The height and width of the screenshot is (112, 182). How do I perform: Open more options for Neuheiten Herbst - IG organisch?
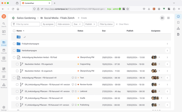tap(167, 71)
